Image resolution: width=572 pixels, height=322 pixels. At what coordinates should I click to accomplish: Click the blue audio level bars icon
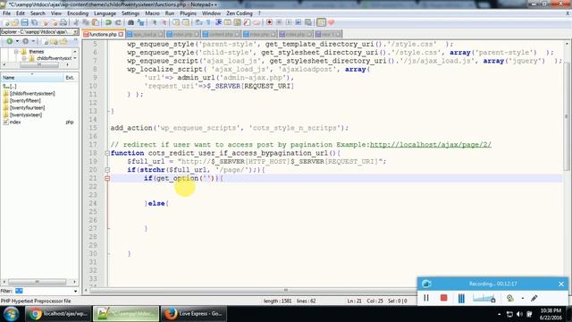pyautogui.click(x=461, y=298)
